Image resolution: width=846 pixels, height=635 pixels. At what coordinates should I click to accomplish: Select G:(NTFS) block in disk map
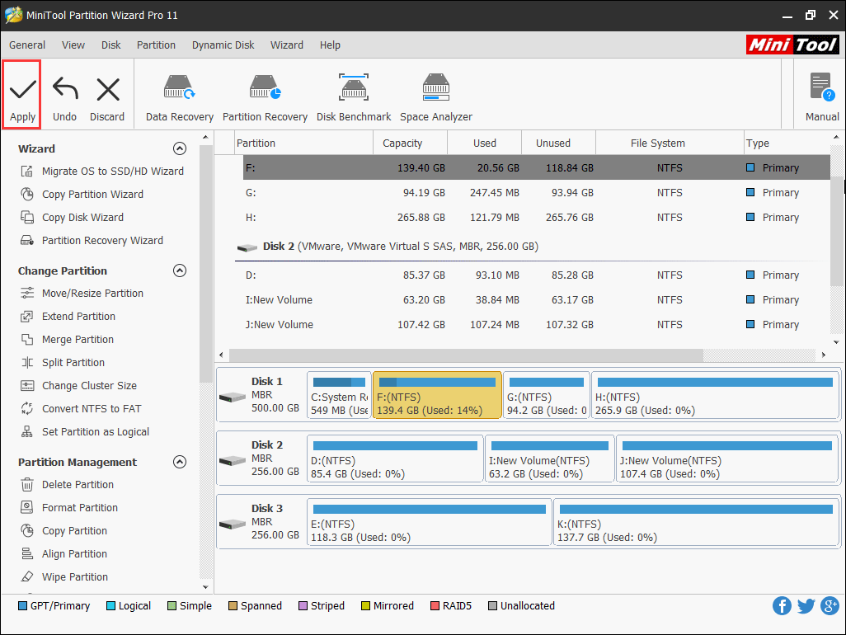point(546,395)
